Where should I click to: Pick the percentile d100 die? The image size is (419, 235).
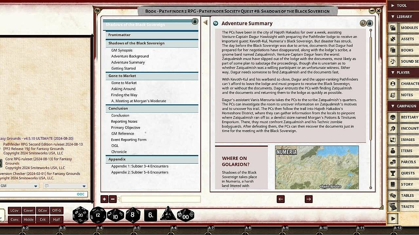tap(186, 215)
